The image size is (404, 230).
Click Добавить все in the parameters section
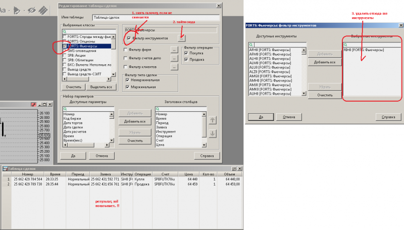point(135,121)
